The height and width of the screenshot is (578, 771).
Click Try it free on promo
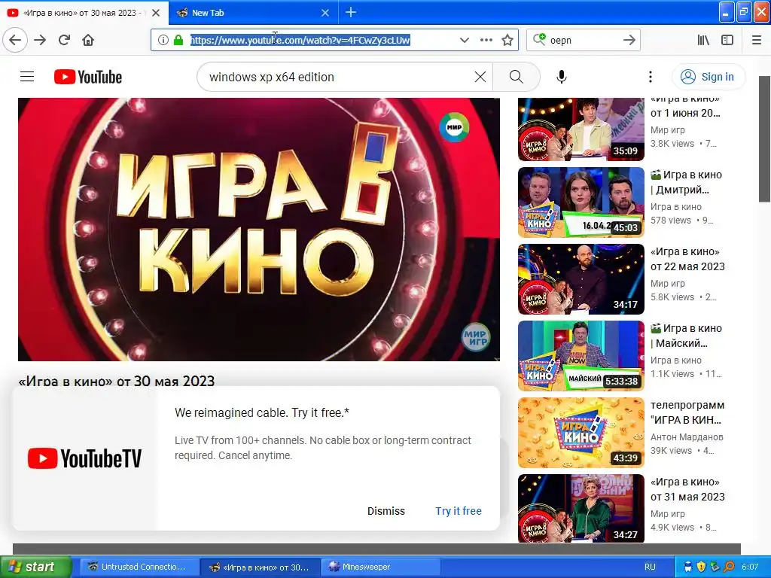459,511
